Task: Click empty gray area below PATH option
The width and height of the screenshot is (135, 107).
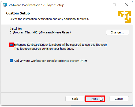Action: tap(66, 78)
